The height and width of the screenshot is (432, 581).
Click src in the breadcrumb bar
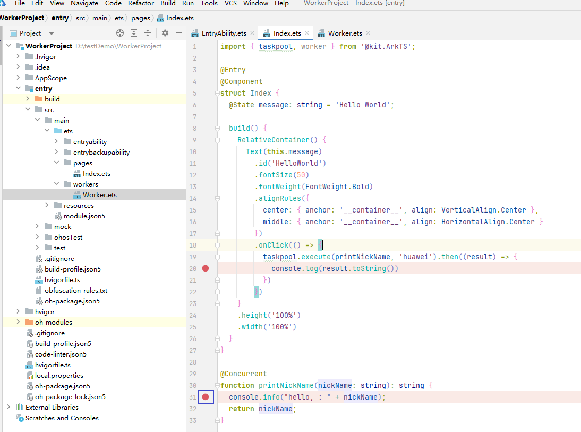[80, 18]
